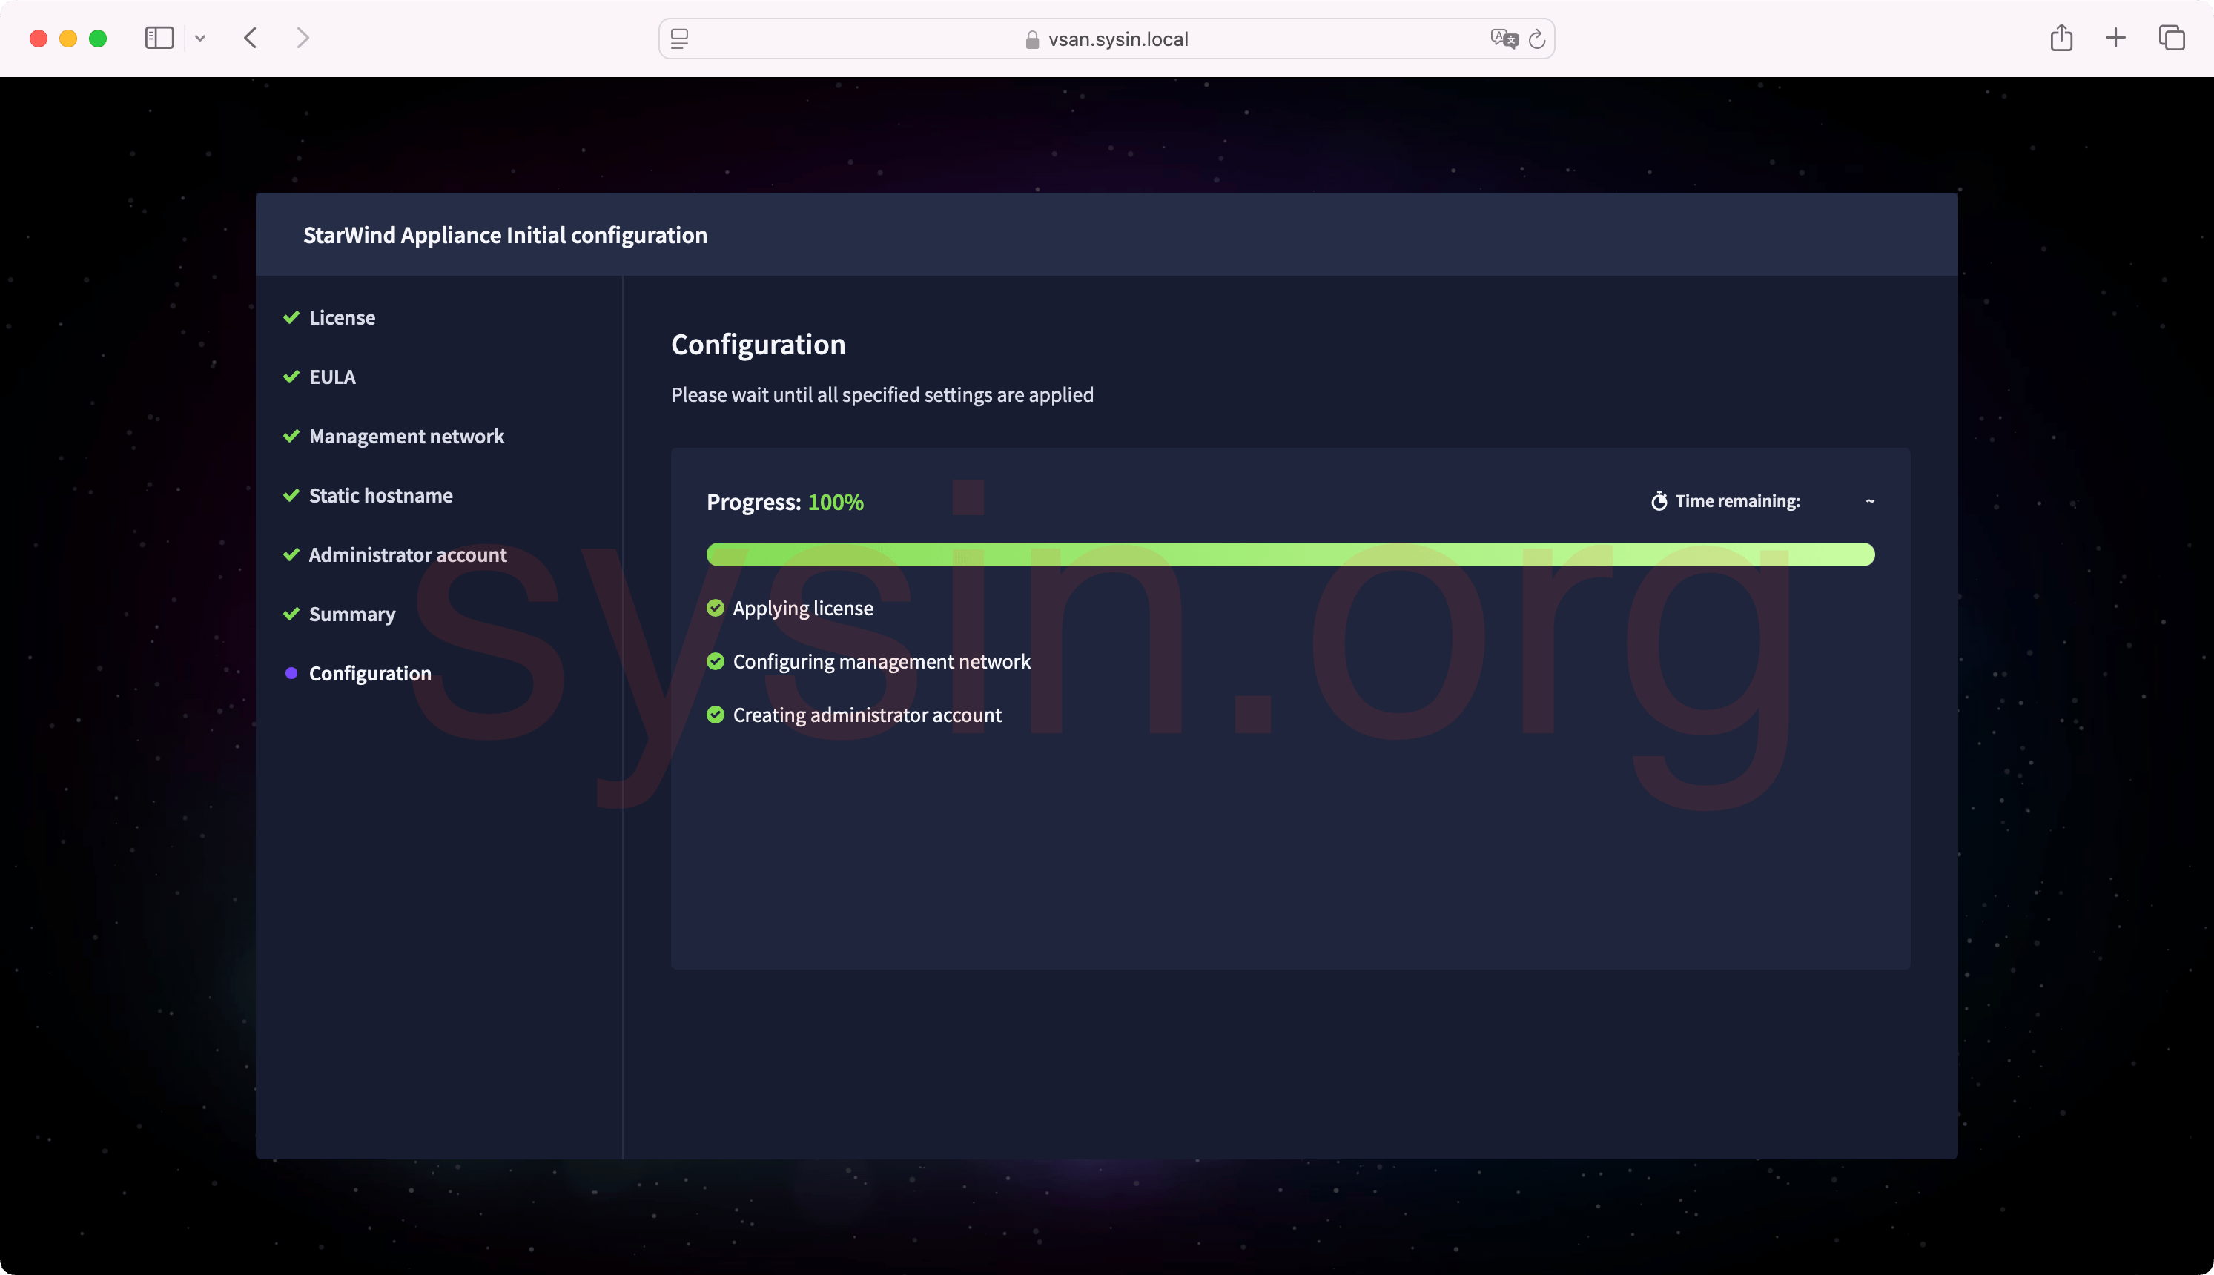Reload the current page
Viewport: 2214px width, 1275px height.
point(1536,39)
